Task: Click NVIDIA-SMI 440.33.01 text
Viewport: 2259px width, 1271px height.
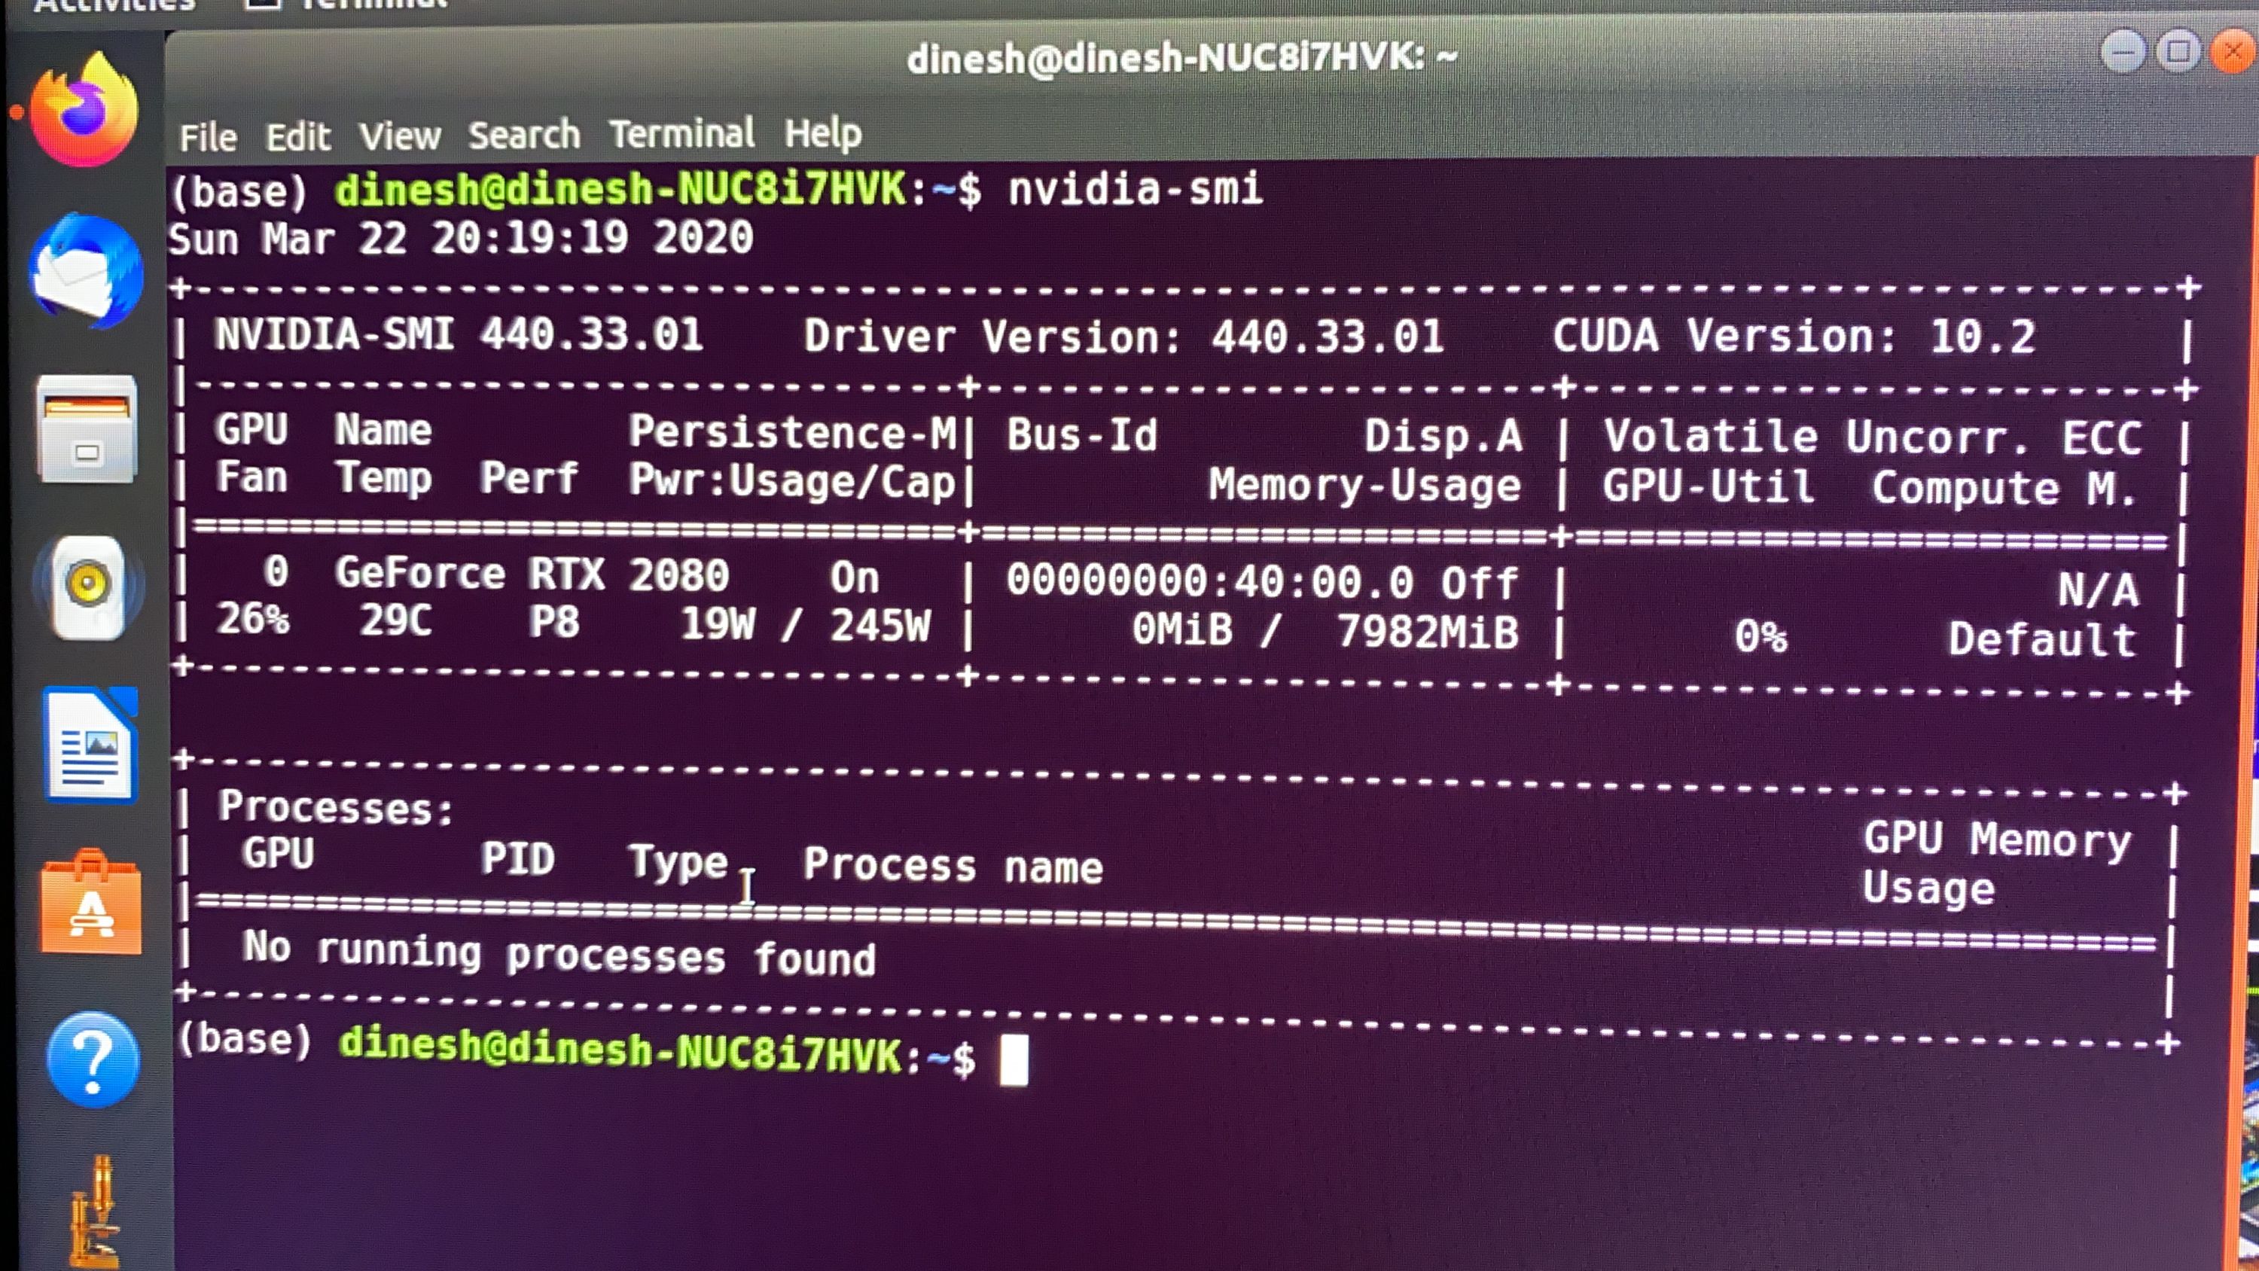Action: pos(459,334)
